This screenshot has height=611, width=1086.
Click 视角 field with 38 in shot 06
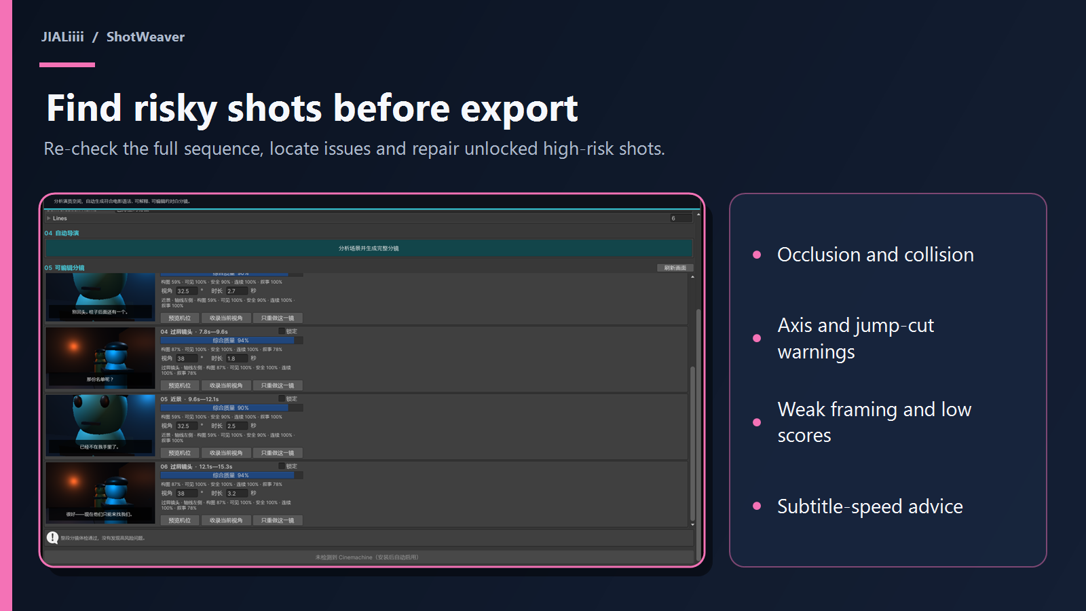[187, 494]
